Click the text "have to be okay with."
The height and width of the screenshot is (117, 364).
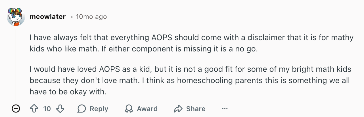pyautogui.click(x=68, y=92)
